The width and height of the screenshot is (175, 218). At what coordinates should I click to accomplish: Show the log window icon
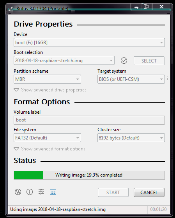tap(53, 192)
